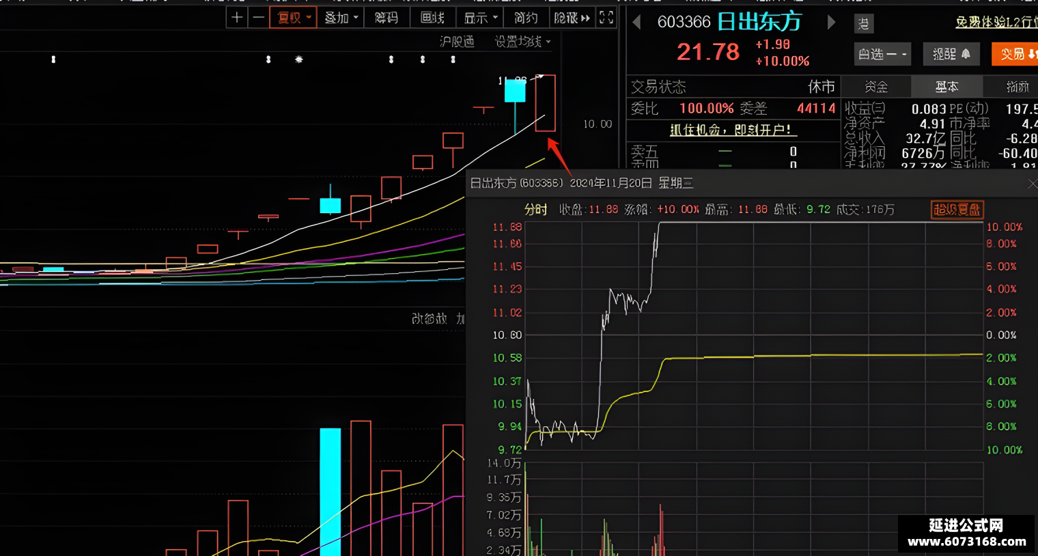Switch to the 基本 fundamentals tab

(947, 87)
